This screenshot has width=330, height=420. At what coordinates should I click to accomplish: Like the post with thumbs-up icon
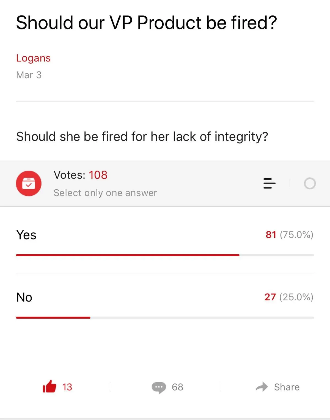coord(50,387)
